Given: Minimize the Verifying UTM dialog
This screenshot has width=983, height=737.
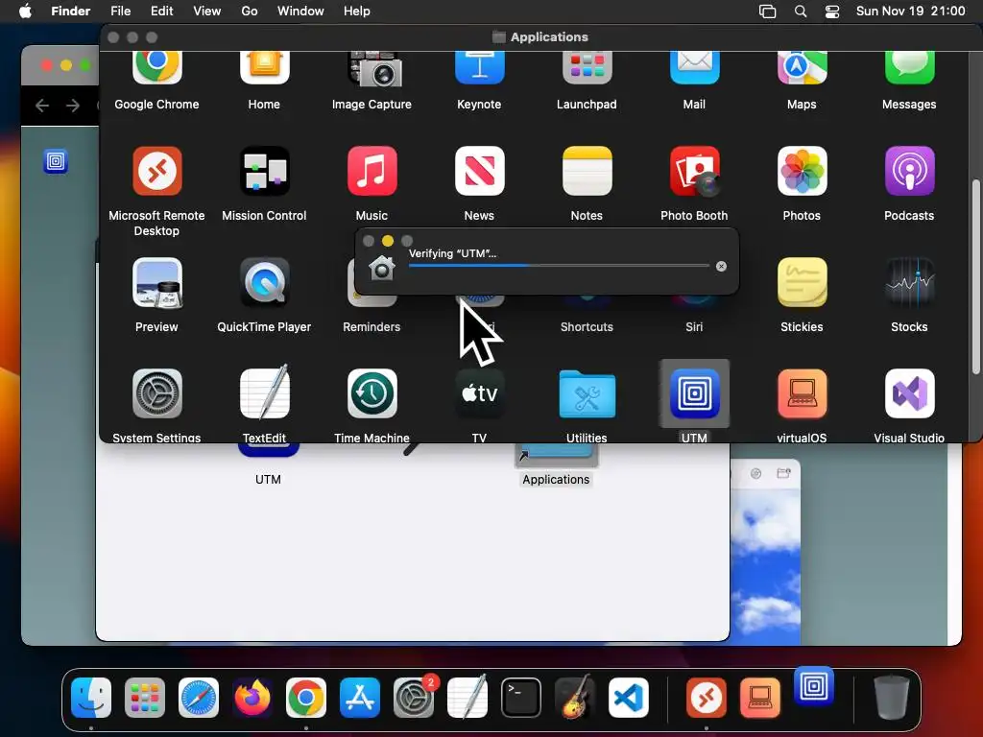Looking at the screenshot, I should pos(388,241).
